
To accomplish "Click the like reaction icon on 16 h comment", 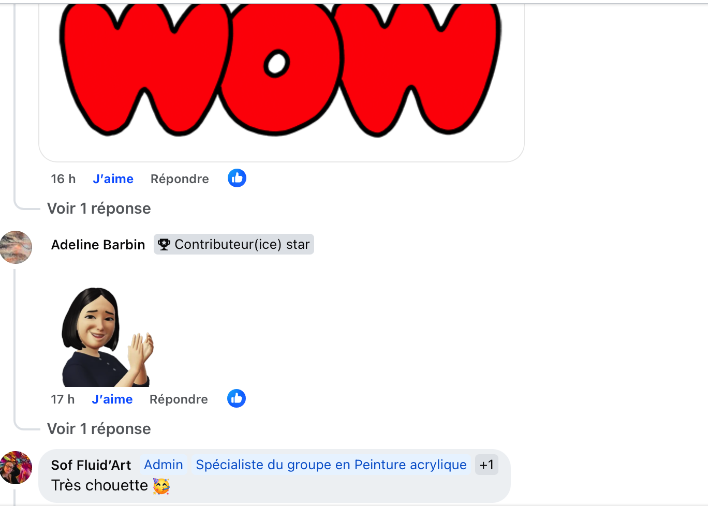I will [x=237, y=178].
